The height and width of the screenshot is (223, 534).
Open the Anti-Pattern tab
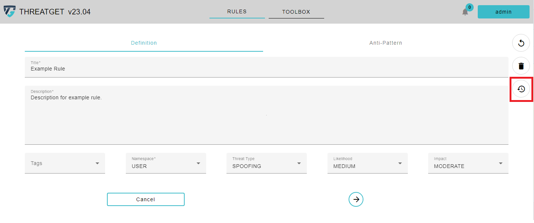[386, 43]
